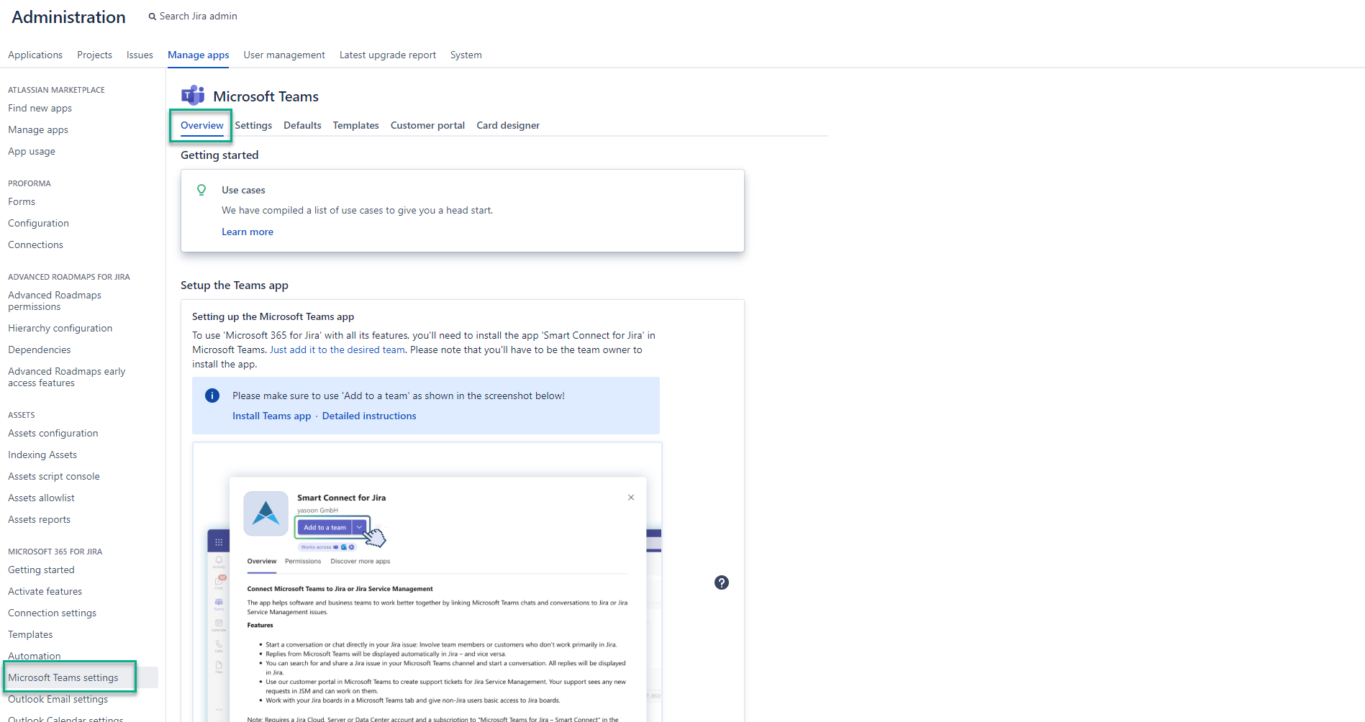Click 'Just add it to the desired team' link
Image resolution: width=1365 pixels, height=722 pixels.
pos(337,349)
